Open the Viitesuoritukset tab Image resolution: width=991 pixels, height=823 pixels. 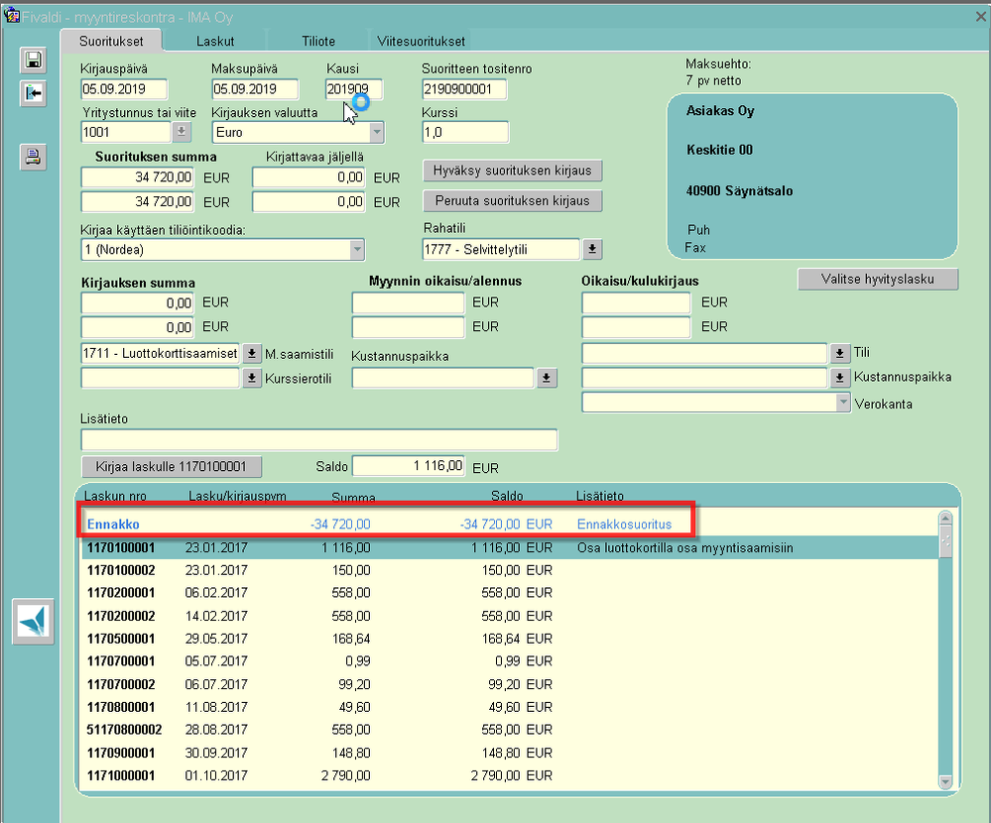pos(421,41)
